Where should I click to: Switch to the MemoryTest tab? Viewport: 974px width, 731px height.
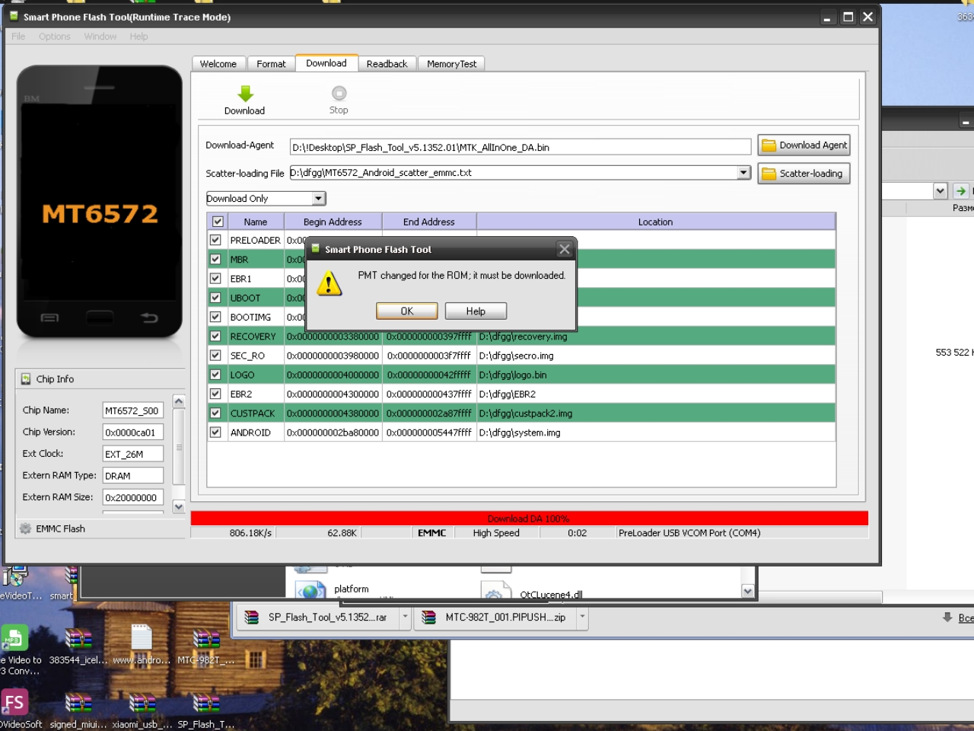451,64
